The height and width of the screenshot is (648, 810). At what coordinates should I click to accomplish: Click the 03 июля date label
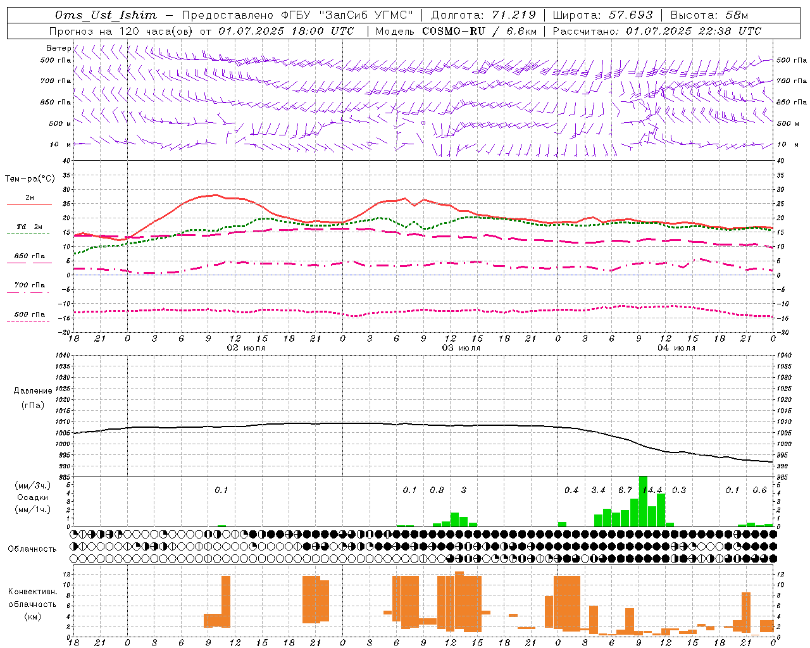[461, 348]
